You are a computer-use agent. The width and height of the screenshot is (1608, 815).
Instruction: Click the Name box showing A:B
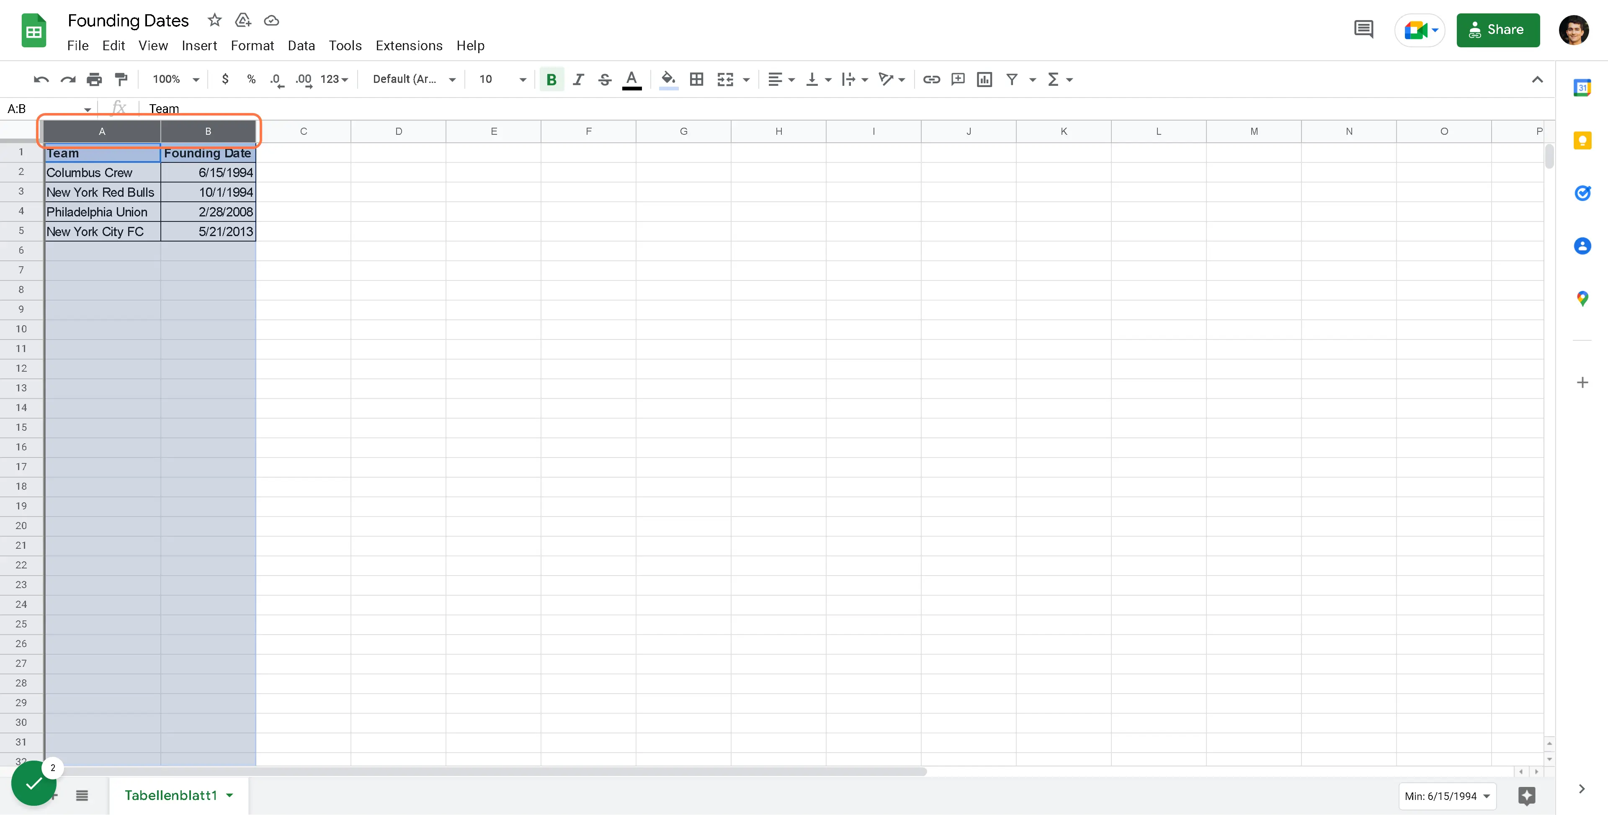point(49,108)
